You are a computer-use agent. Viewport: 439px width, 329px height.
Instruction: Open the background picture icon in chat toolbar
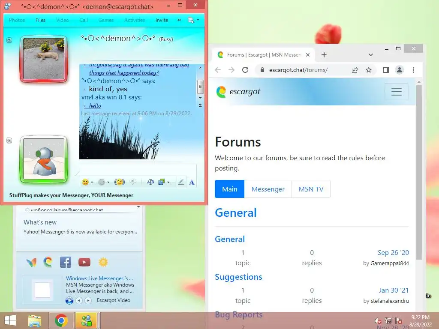pos(161,182)
